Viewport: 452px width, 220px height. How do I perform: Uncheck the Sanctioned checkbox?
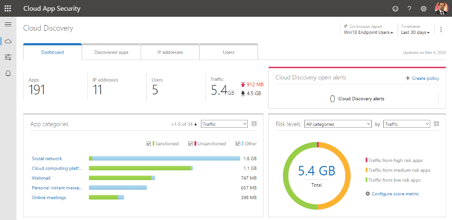click(149, 143)
